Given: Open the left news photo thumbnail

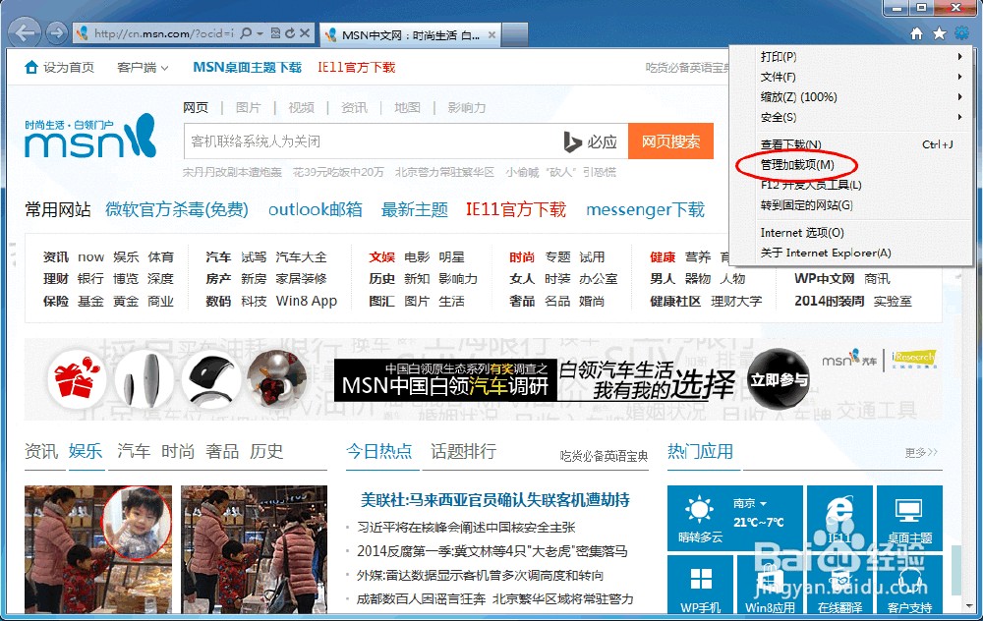Looking at the screenshot, I should [97, 549].
